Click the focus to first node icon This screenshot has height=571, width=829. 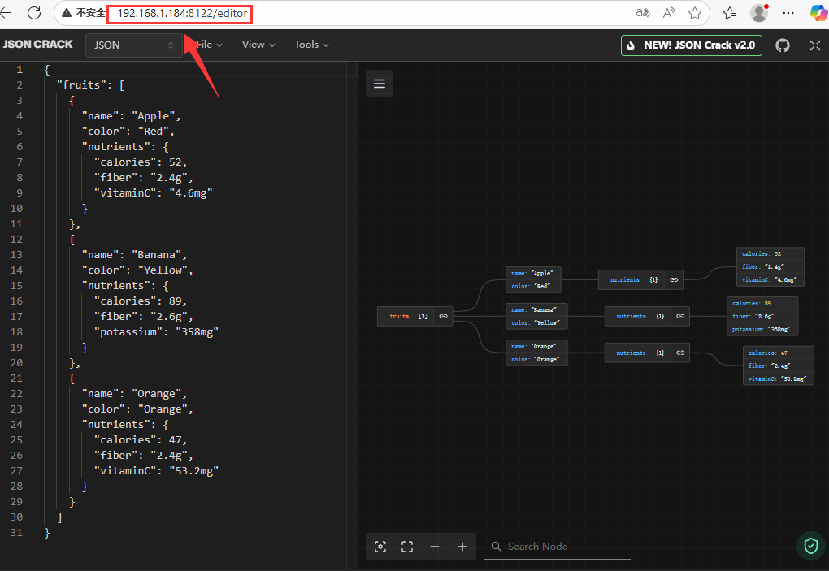click(380, 547)
